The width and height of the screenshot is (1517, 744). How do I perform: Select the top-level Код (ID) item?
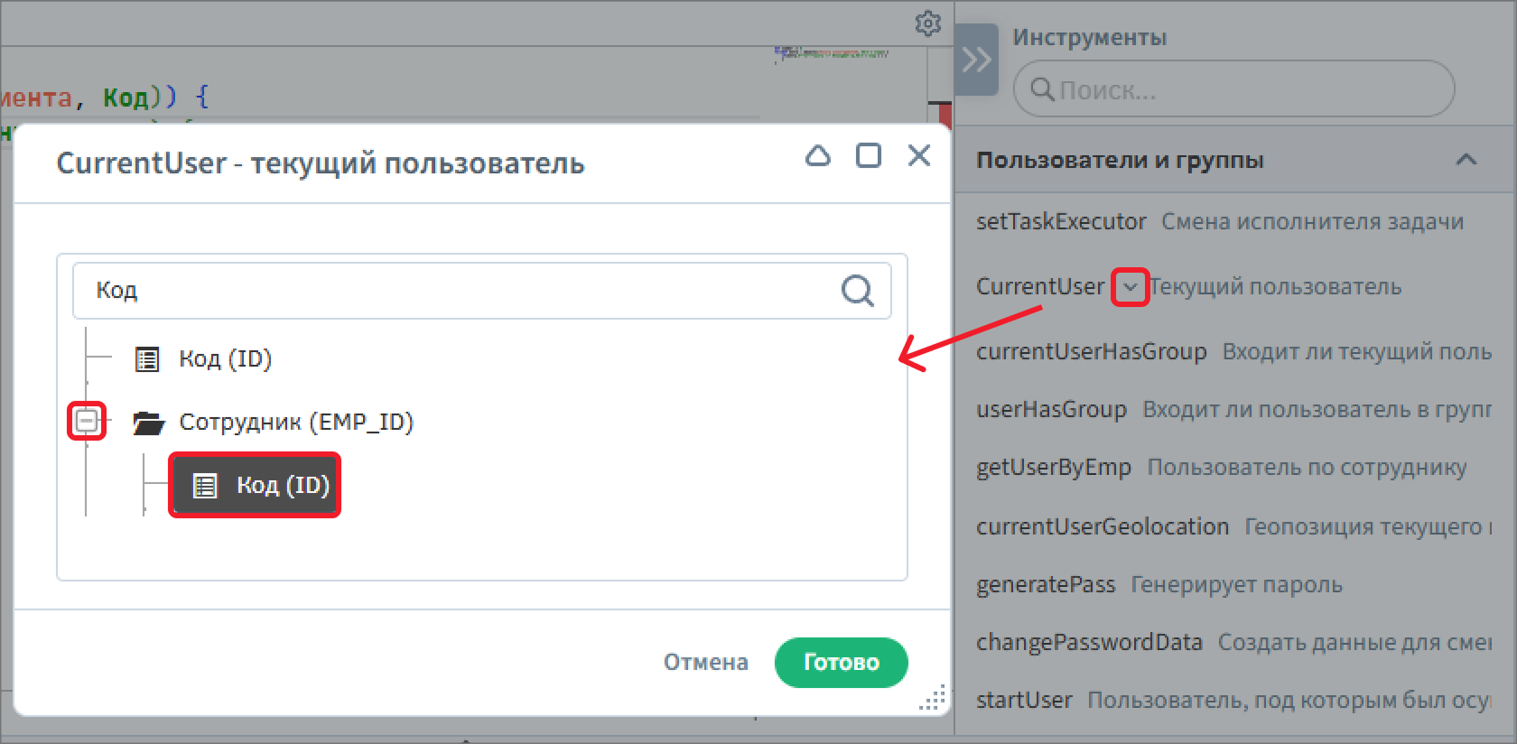pyautogui.click(x=225, y=359)
